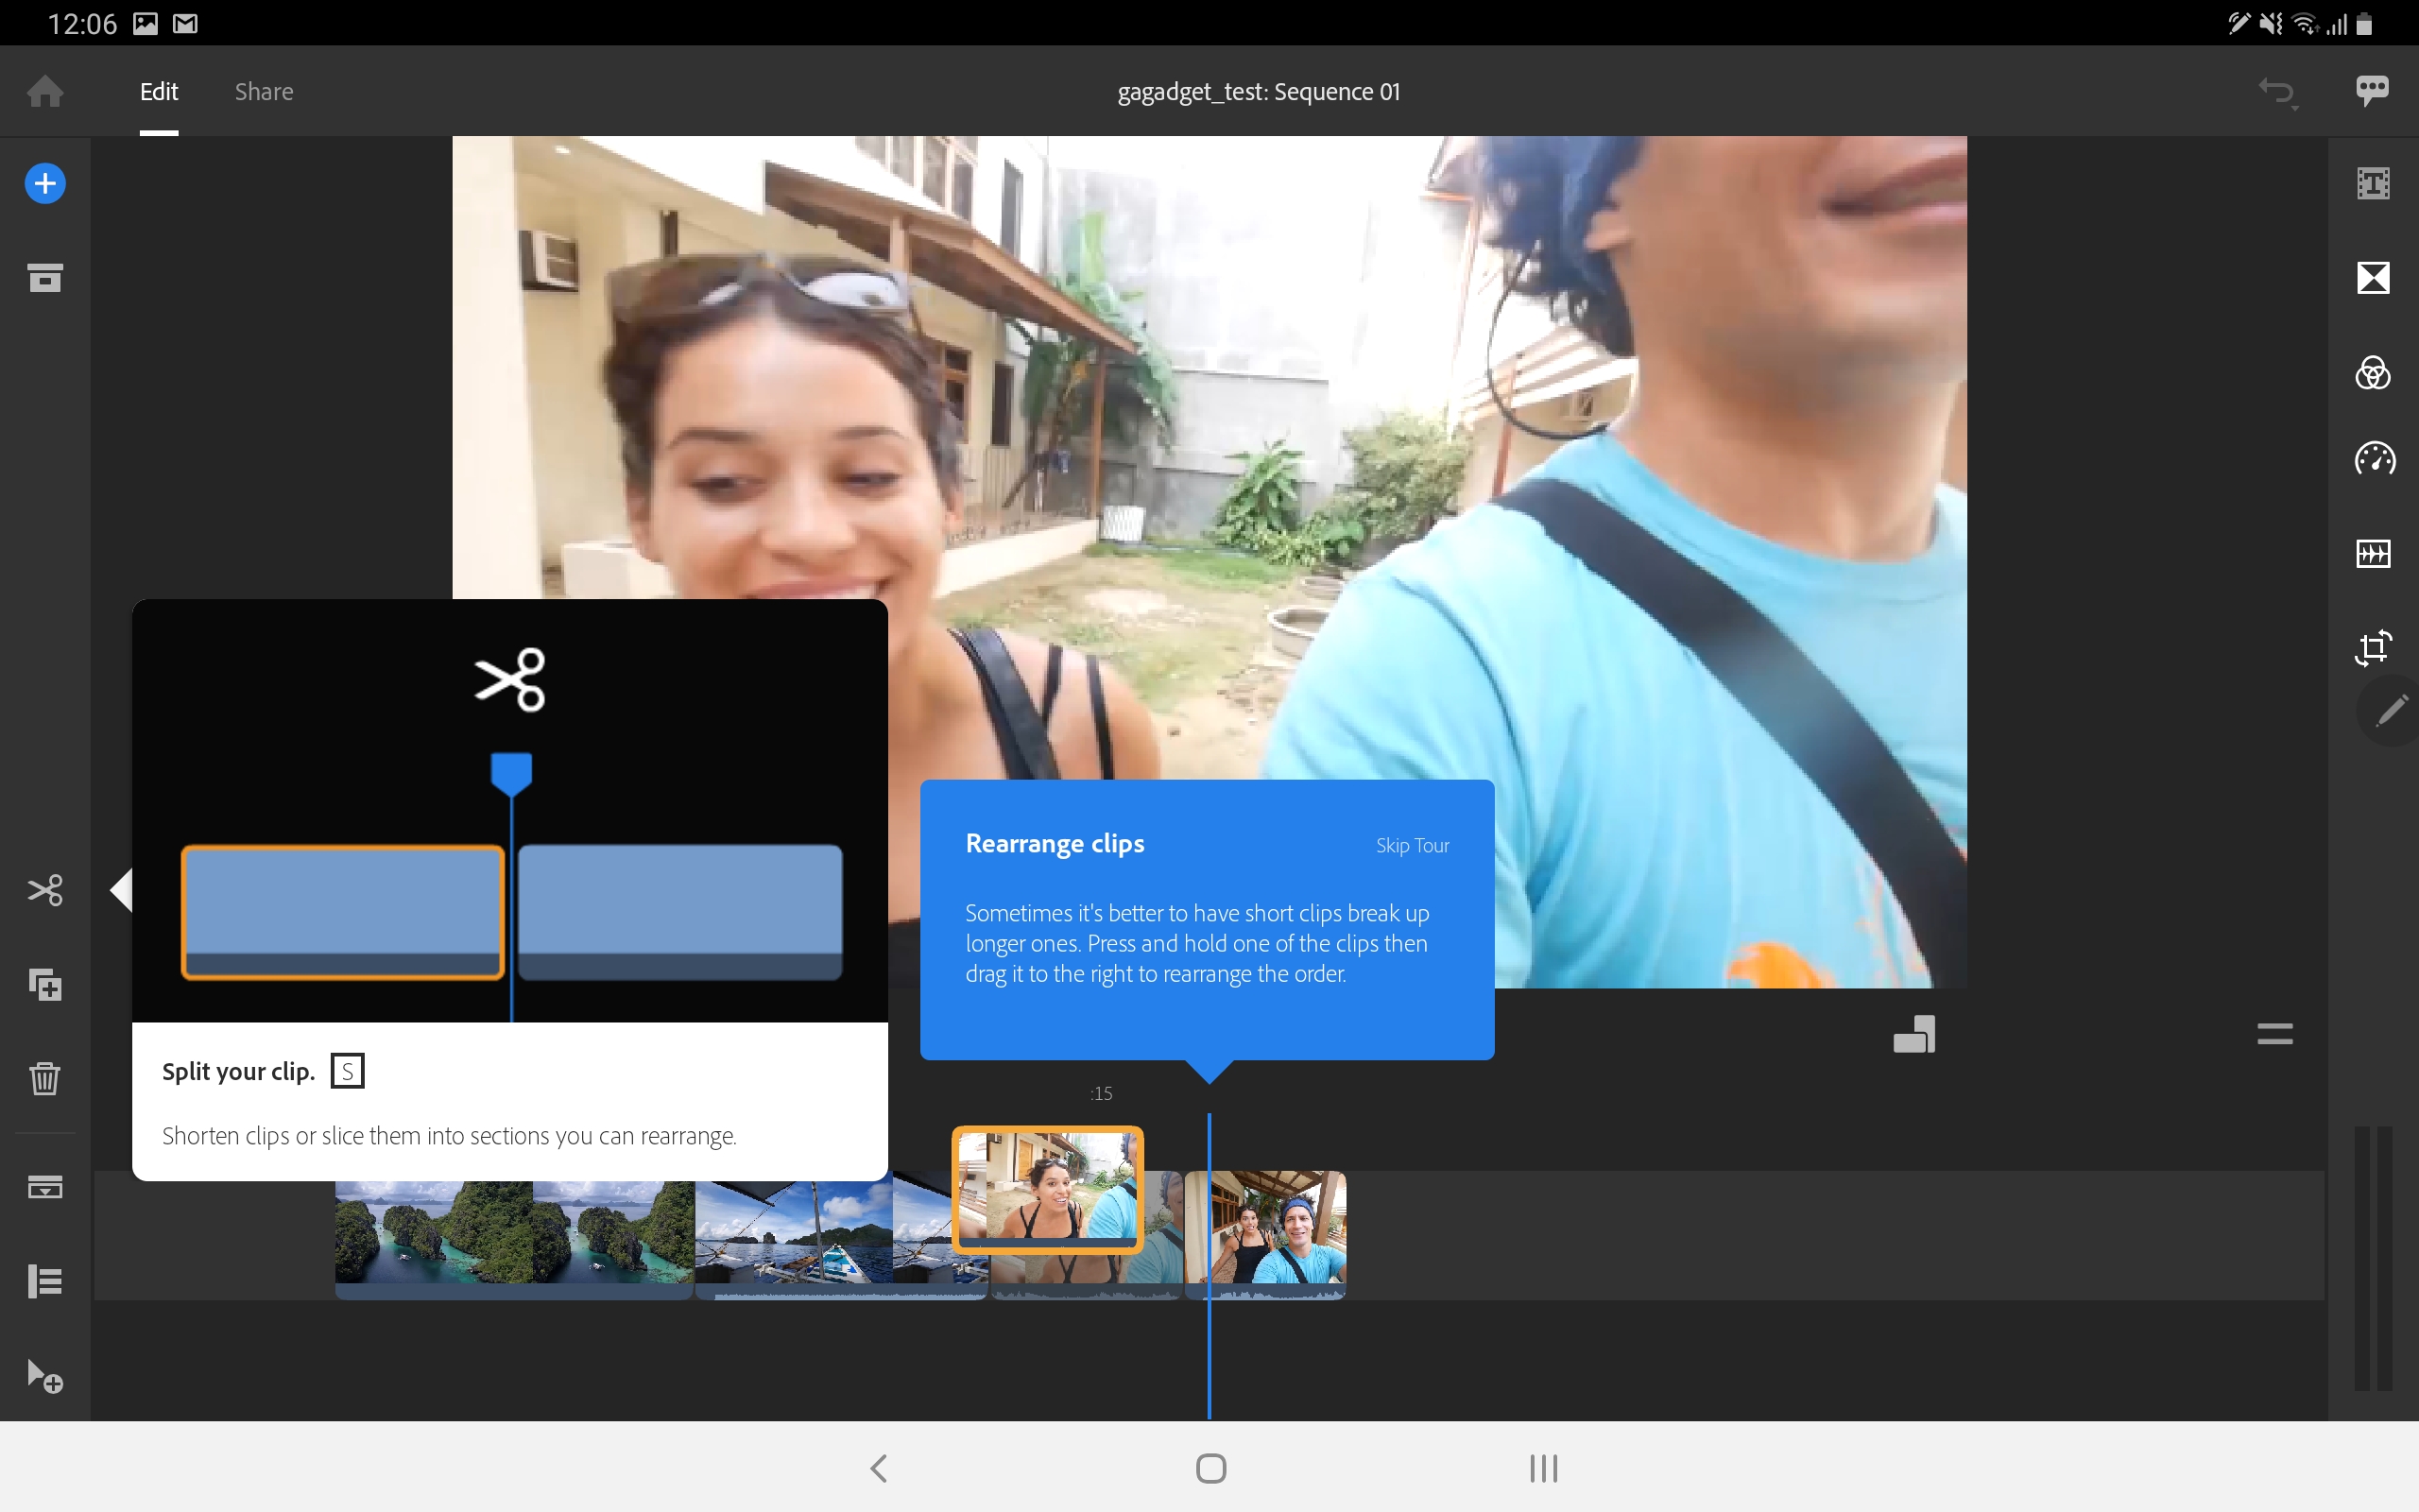Open the project panel archive icon
The image size is (2419, 1512).
coord(45,277)
